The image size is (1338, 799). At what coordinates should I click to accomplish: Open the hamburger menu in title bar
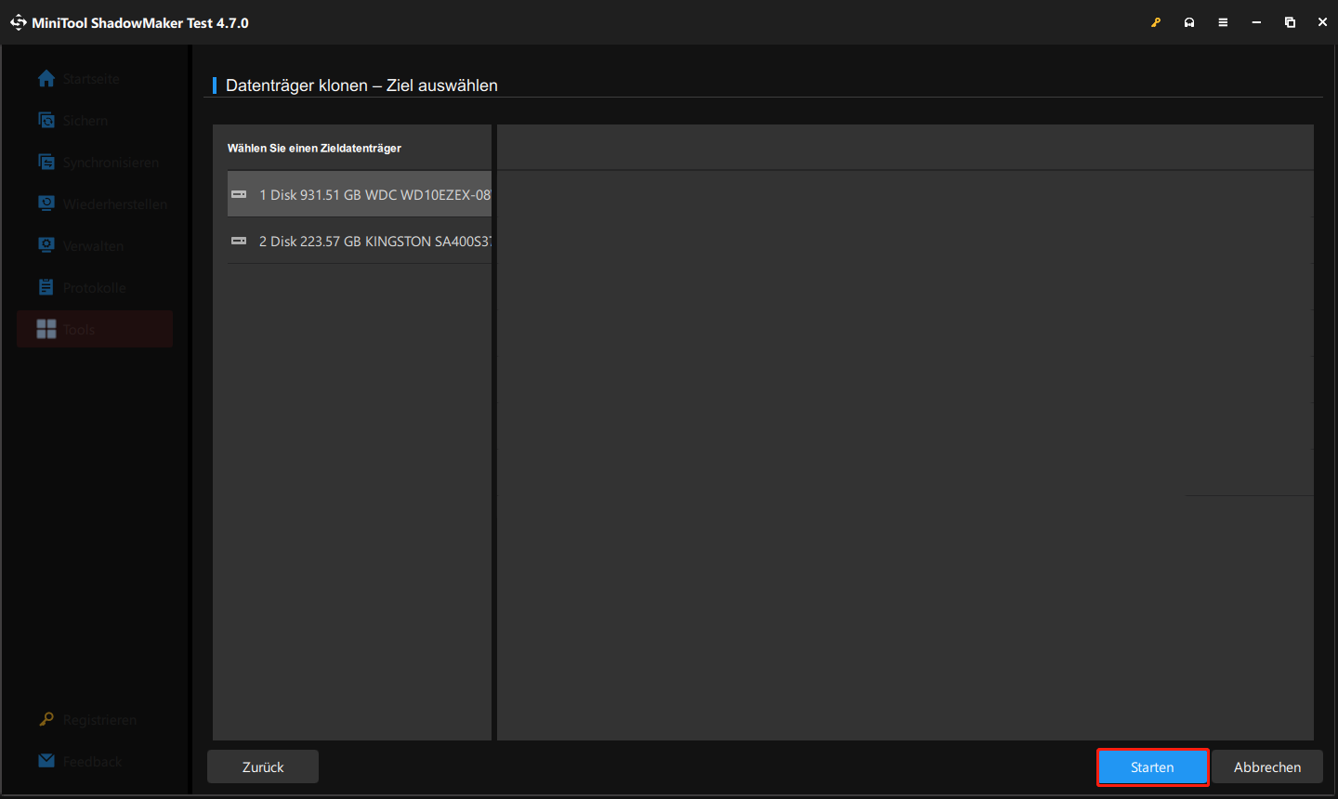(x=1223, y=22)
